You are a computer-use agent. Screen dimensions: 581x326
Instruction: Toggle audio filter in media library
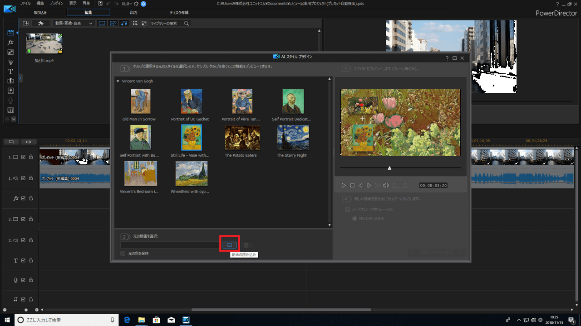(124, 23)
